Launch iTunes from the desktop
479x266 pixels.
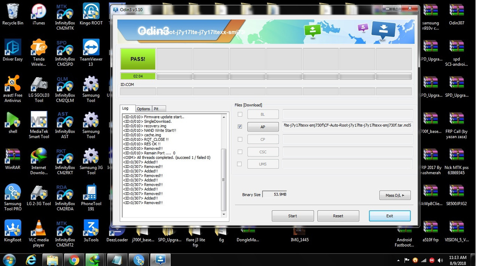click(39, 14)
